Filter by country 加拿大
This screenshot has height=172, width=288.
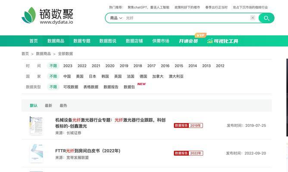[x=158, y=76]
